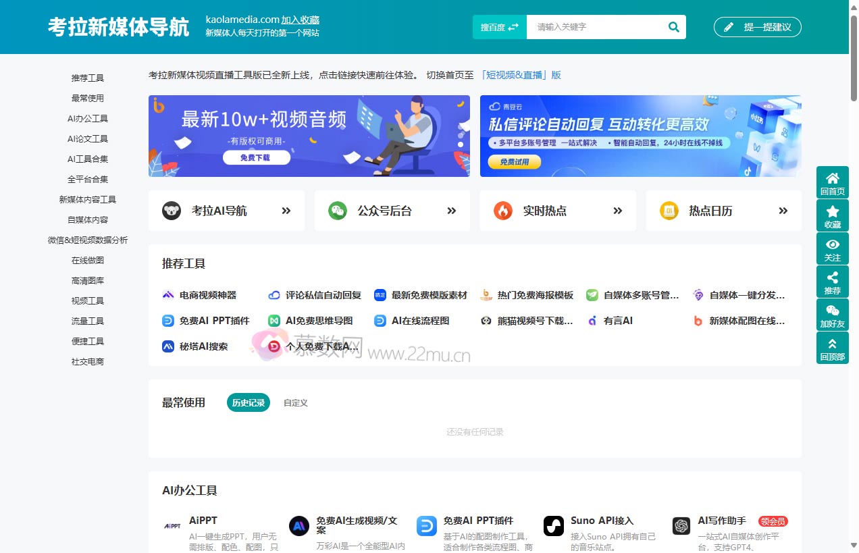展开「考拉AI导航」的双箭头更多入口
The width and height of the screenshot is (859, 553).
pos(285,210)
